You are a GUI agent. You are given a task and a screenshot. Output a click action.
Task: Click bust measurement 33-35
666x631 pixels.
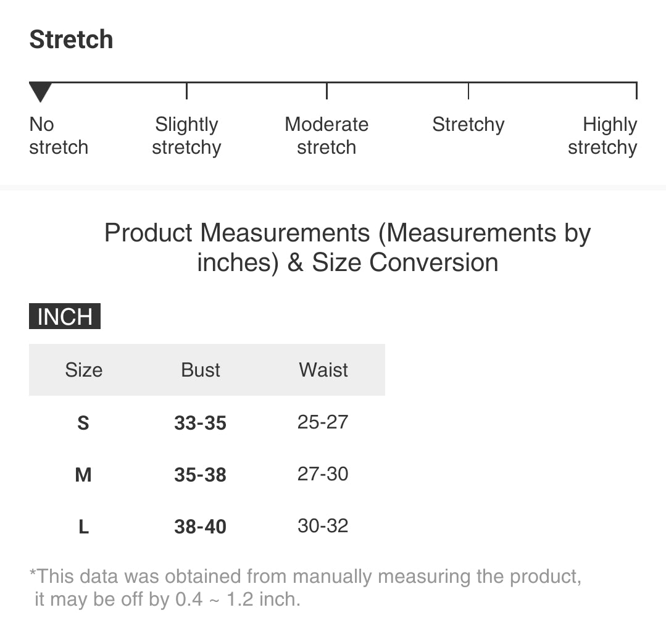pyautogui.click(x=200, y=424)
